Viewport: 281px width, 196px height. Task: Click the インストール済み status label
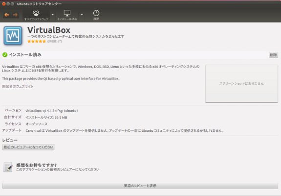(x=25, y=55)
